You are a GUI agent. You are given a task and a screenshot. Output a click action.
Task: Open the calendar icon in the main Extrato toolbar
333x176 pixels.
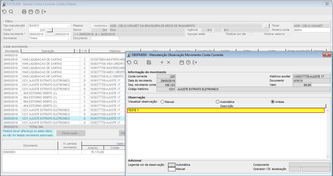coord(31,12)
